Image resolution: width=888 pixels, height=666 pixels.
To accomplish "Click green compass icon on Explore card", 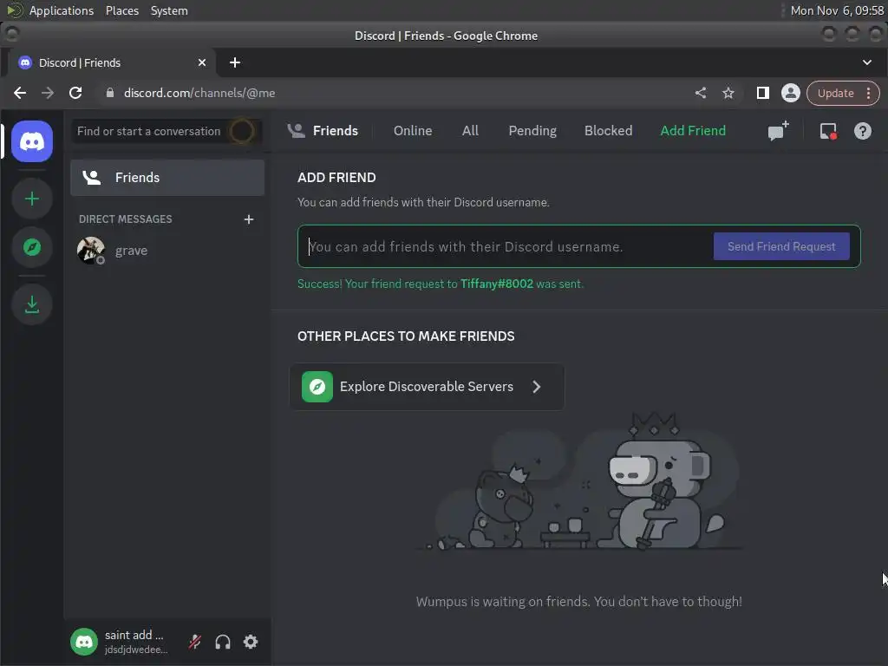I will click(x=317, y=386).
